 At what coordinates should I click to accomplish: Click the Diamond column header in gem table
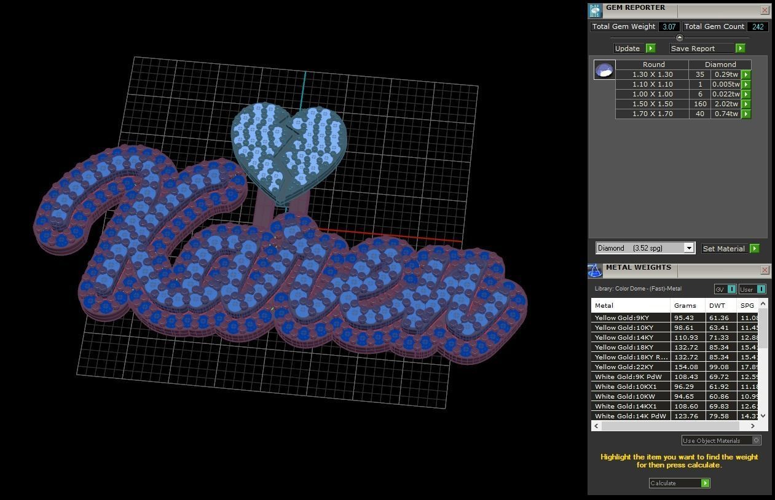pyautogui.click(x=720, y=64)
